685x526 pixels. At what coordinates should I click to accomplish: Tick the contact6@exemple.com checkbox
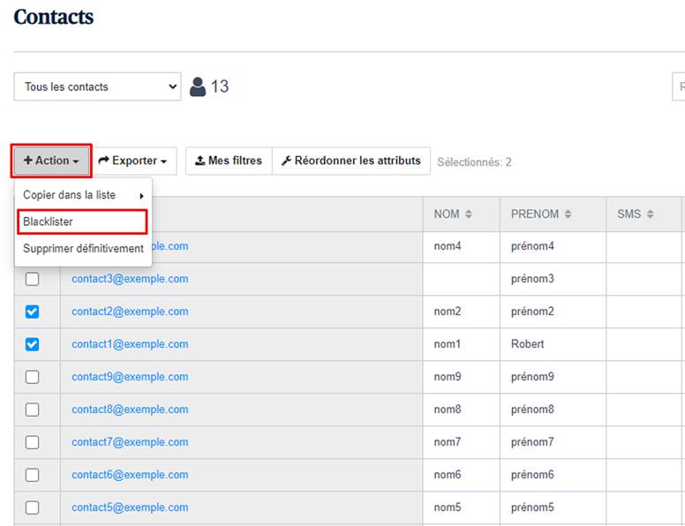pos(33,475)
